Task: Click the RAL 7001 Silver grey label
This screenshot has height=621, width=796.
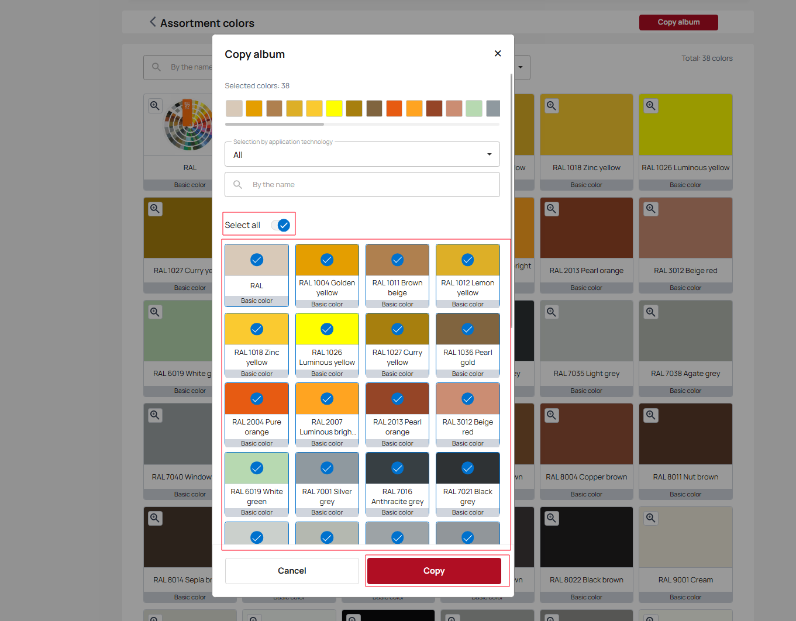Action: 327,496
